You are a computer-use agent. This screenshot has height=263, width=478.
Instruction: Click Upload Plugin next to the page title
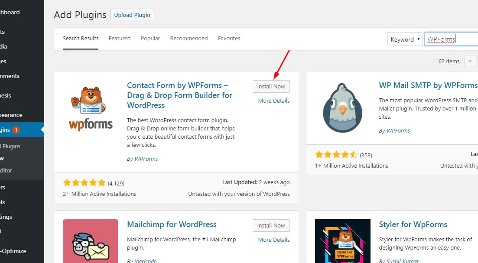coord(132,14)
